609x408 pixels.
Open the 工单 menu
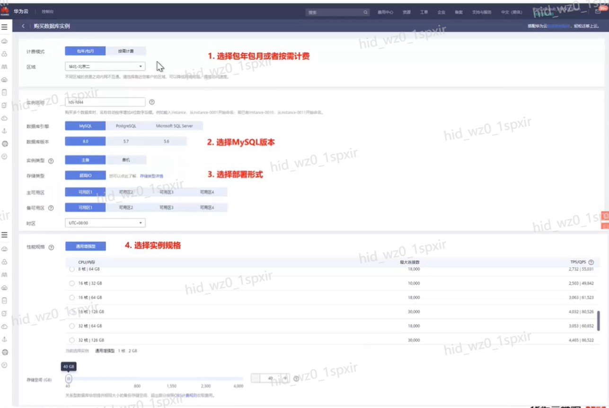pos(424,12)
